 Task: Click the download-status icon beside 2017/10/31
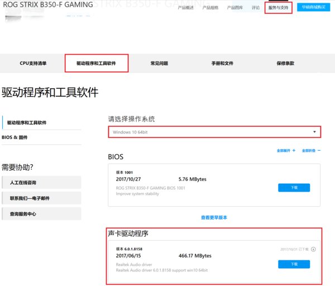click(313, 249)
